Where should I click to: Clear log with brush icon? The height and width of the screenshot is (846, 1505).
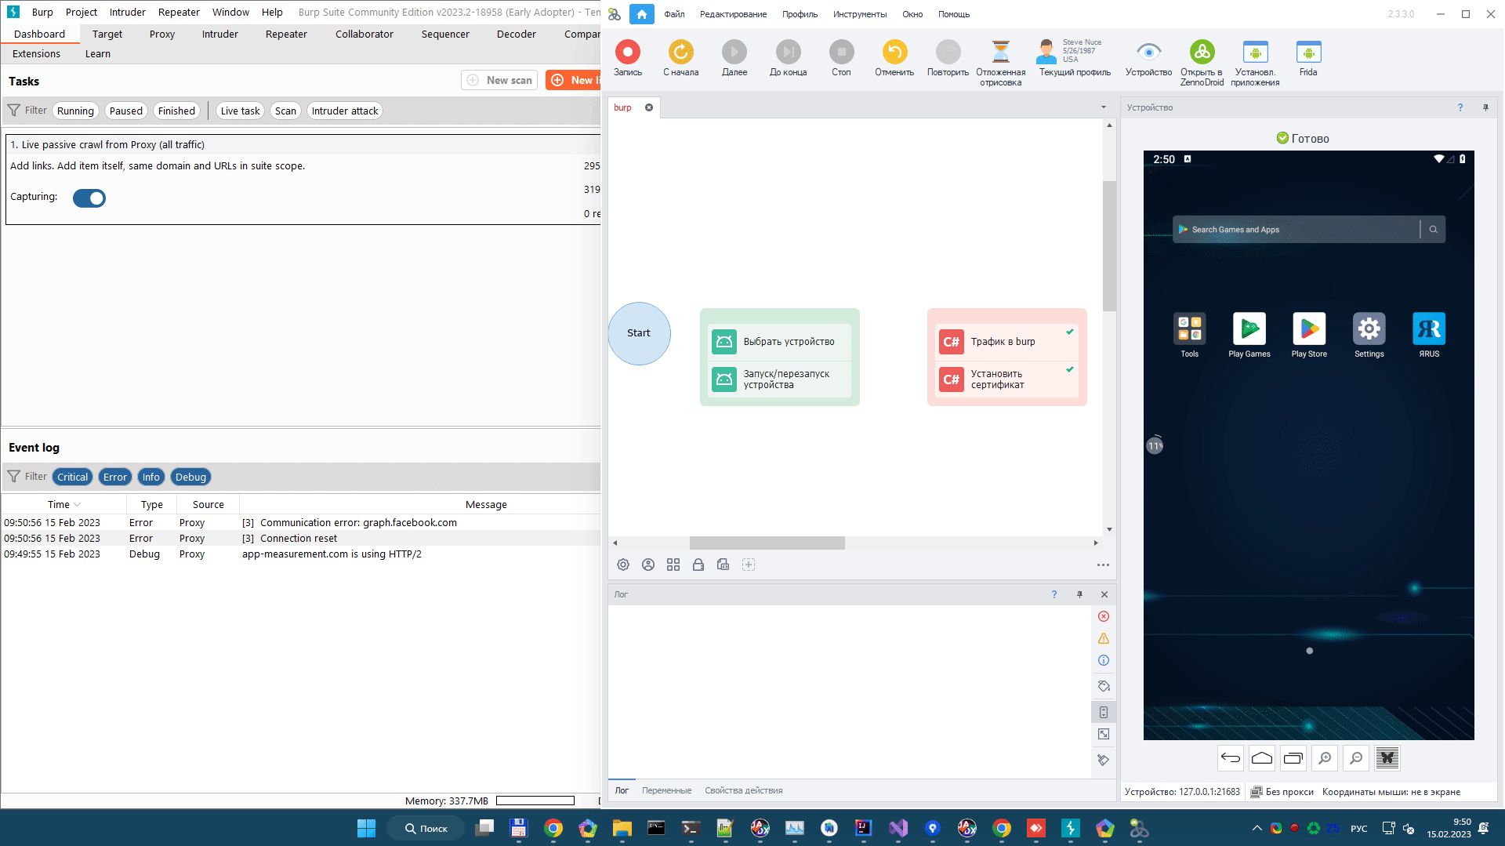pos(1104,760)
